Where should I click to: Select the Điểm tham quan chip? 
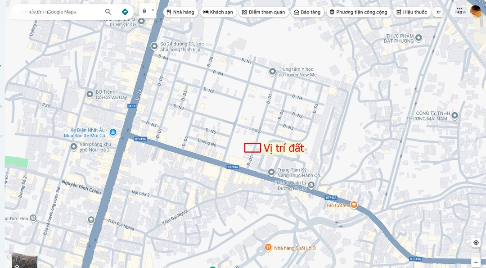(263, 12)
